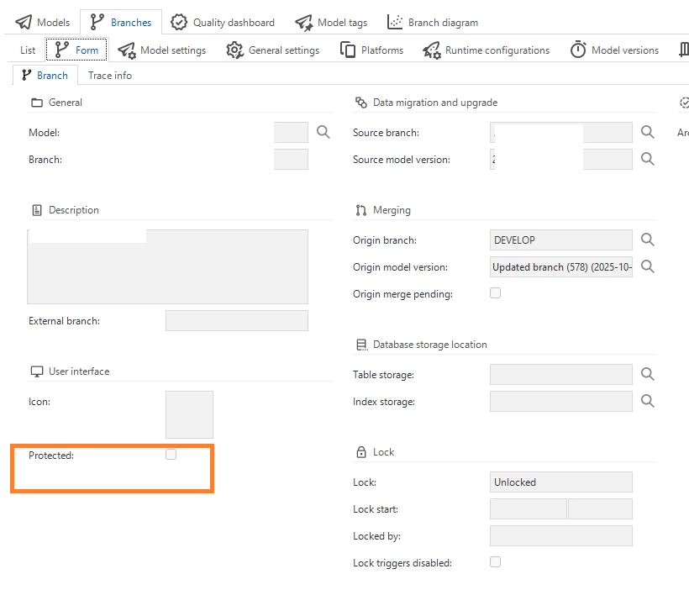Viewport: 689px width, 611px height.
Task: Click the Table storage field
Action: 561,375
